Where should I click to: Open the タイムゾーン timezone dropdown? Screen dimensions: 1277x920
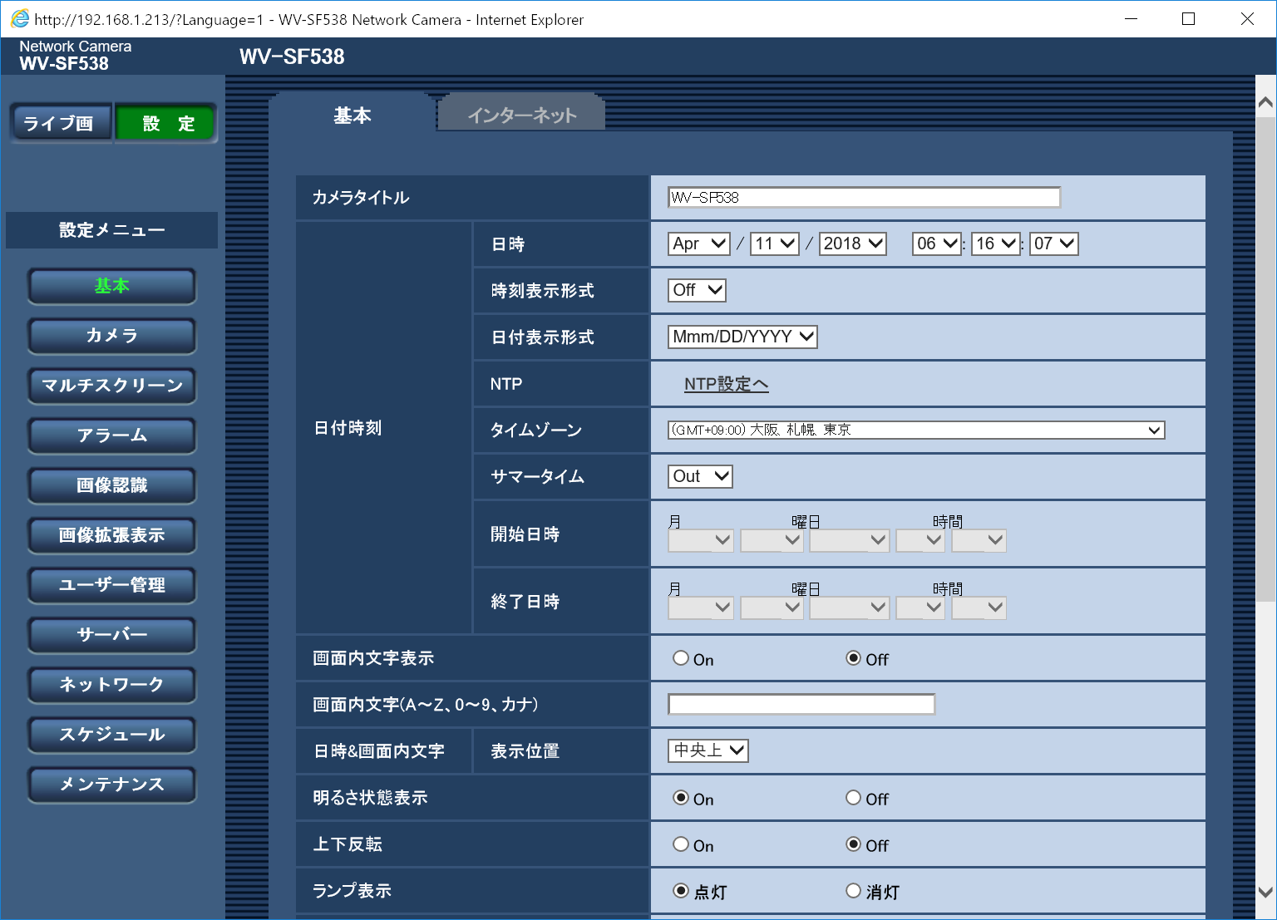coord(916,430)
